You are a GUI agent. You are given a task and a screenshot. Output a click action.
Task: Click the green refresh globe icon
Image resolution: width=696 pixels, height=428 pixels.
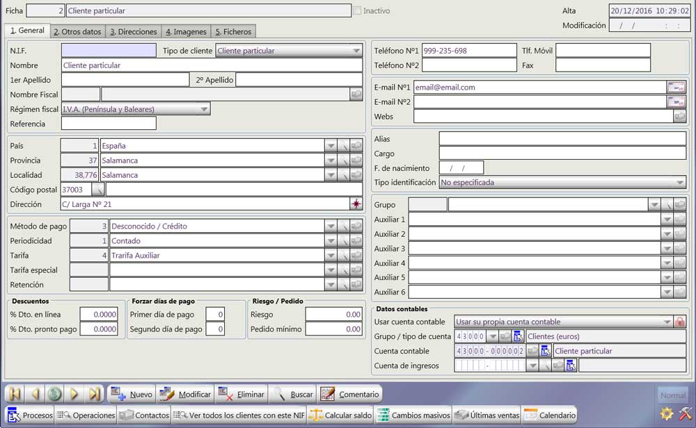click(x=55, y=395)
